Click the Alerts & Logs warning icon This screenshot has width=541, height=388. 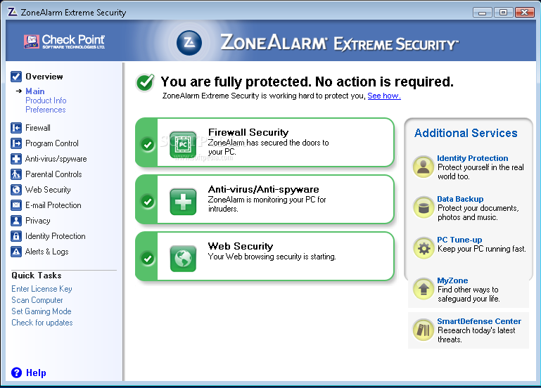(x=17, y=252)
